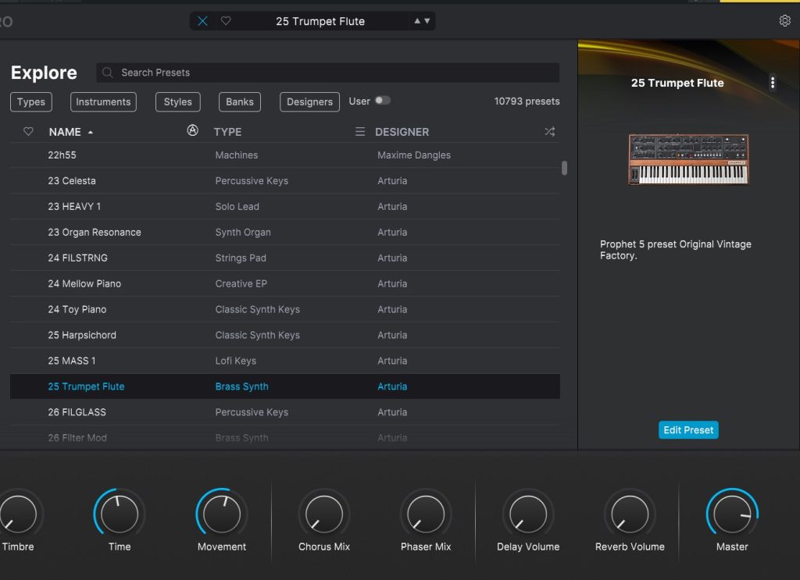
Task: Open the three-dot menu for 25 Trumpet Flute
Action: [772, 83]
